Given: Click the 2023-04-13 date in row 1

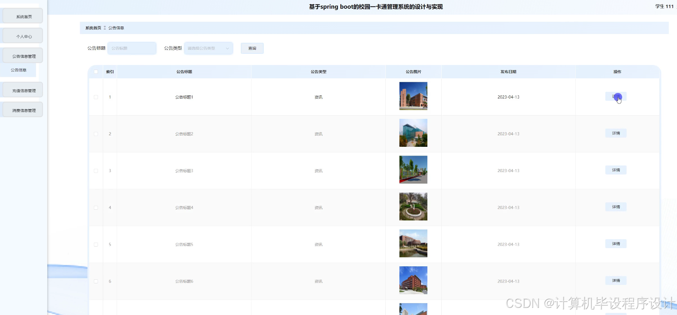Looking at the screenshot, I should pyautogui.click(x=508, y=97).
